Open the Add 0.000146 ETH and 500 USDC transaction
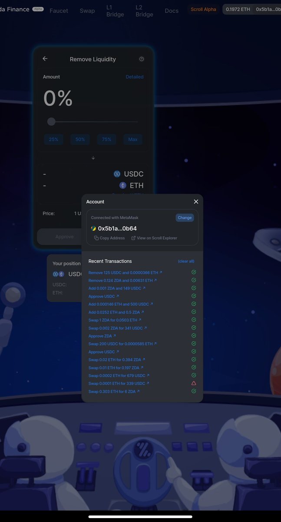Image resolution: width=281 pixels, height=522 pixels. pos(121,304)
